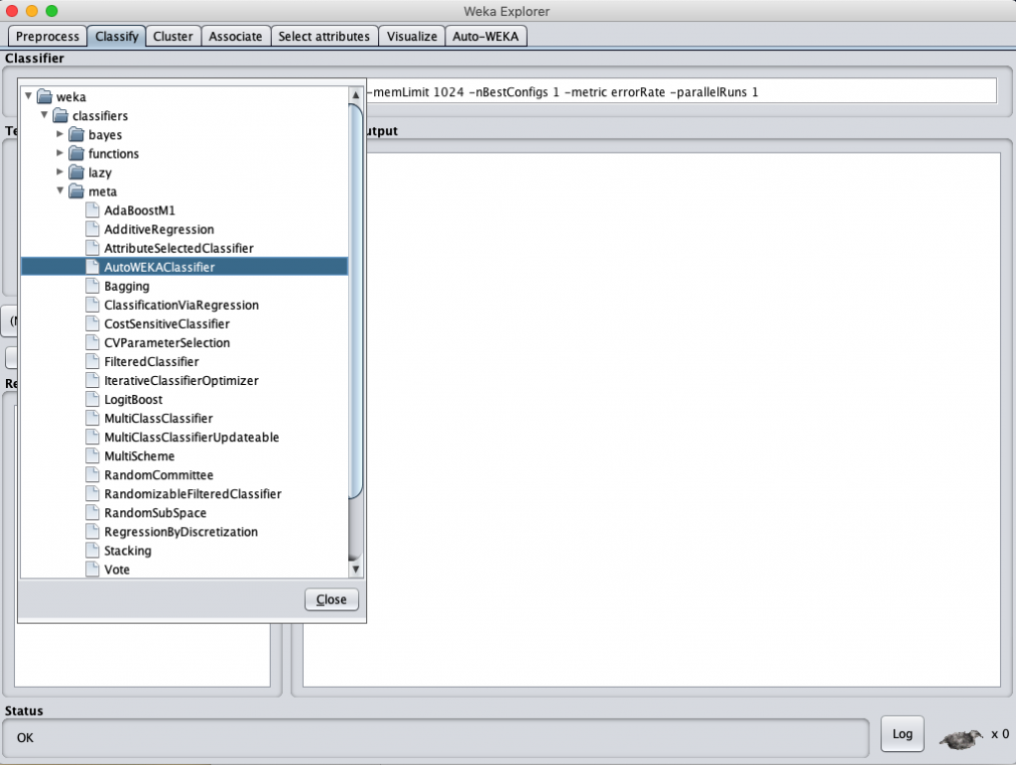Click the MultiClassClassifier file icon
Viewport: 1016px width, 765px height.
92,418
